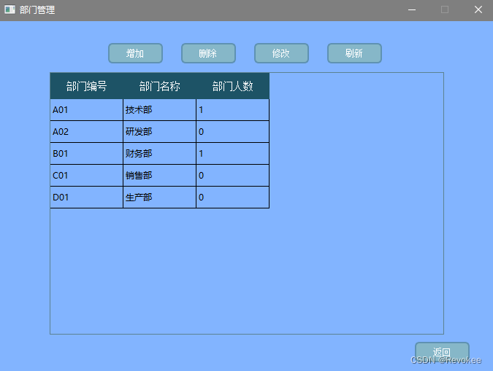Select the headcount cell in the A02 row
Viewport: 493px width, 371px height.
pyautogui.click(x=233, y=131)
